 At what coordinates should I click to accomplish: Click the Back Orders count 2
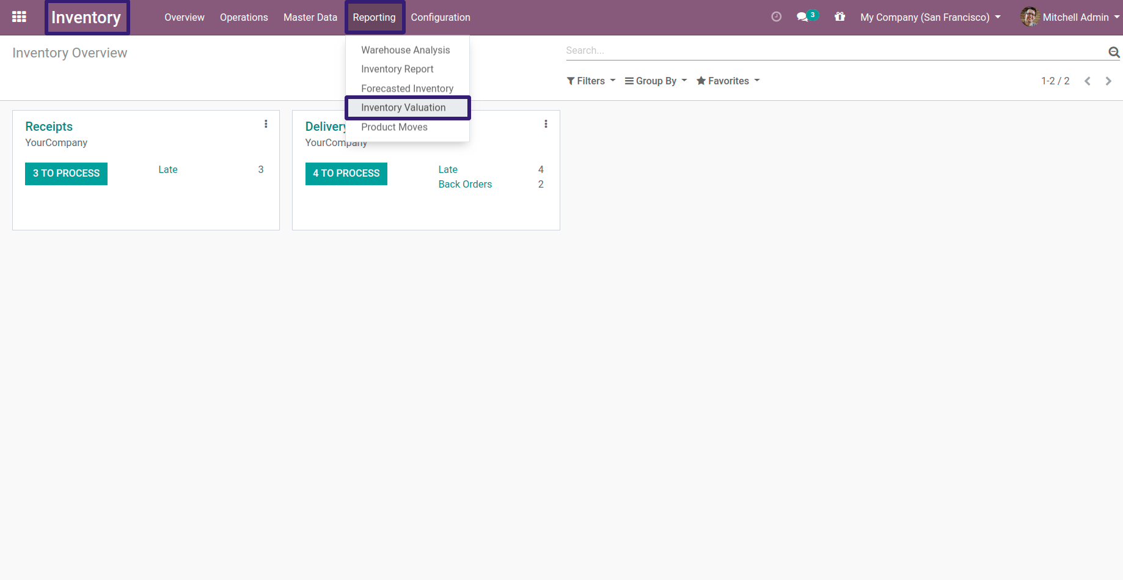click(x=541, y=184)
